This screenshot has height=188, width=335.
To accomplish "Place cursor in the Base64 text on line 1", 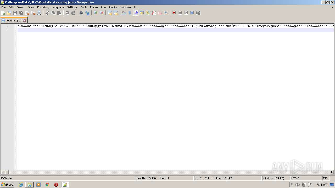I will (x=176, y=26).
